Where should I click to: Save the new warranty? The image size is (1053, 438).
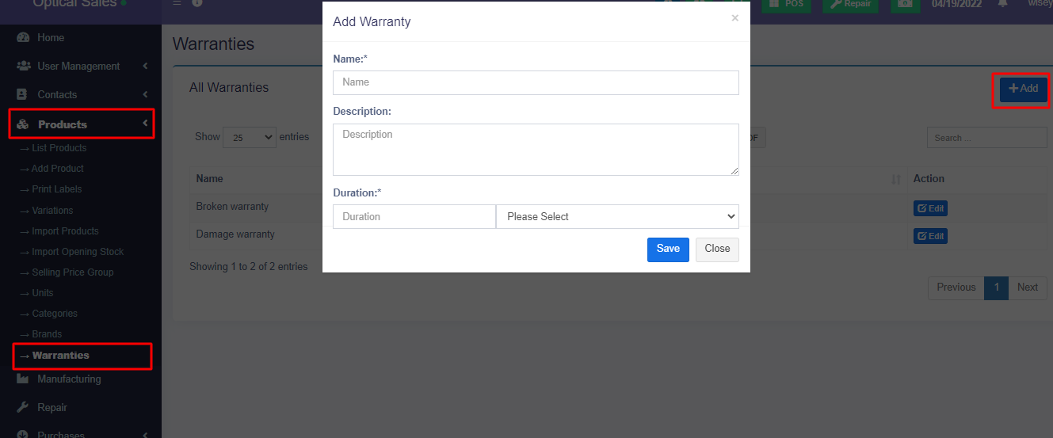[668, 249]
